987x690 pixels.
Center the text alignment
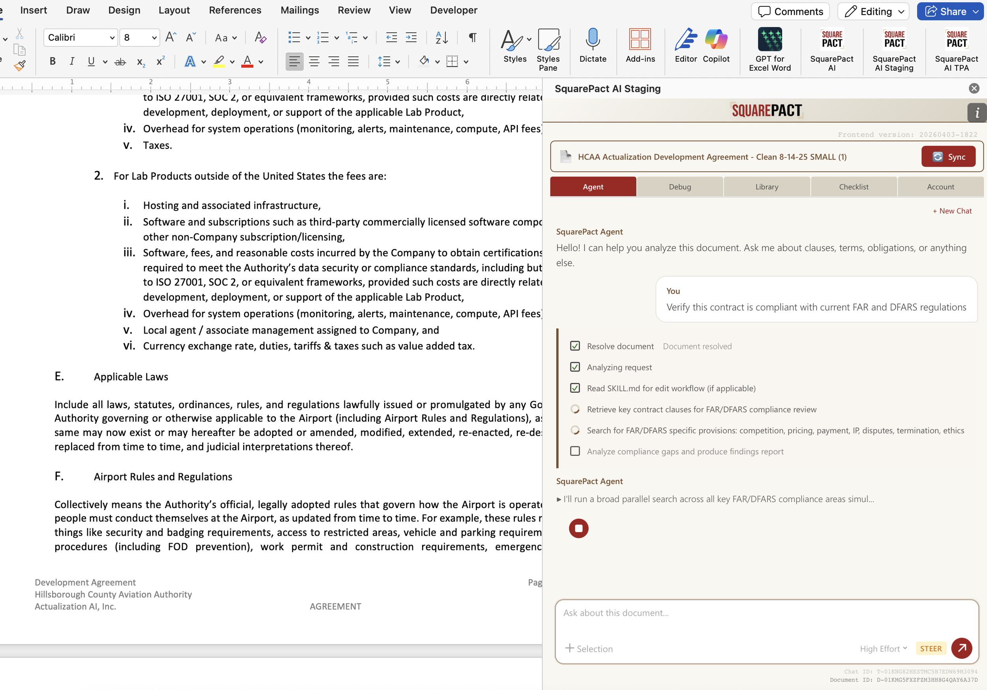(314, 62)
